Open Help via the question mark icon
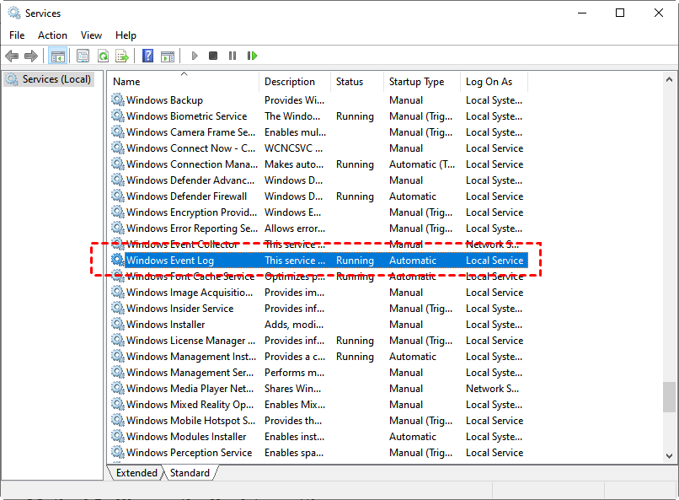The height and width of the screenshot is (500, 679). point(147,56)
